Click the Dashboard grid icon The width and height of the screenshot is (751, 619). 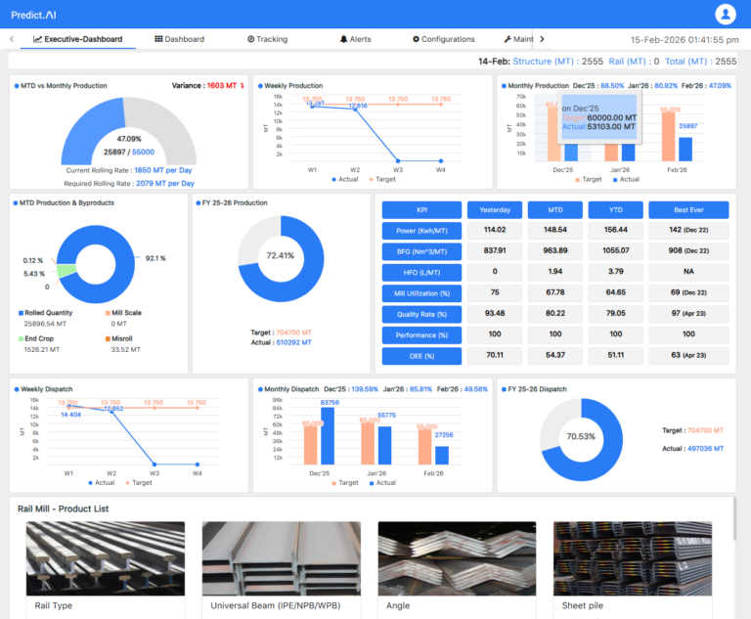click(158, 39)
